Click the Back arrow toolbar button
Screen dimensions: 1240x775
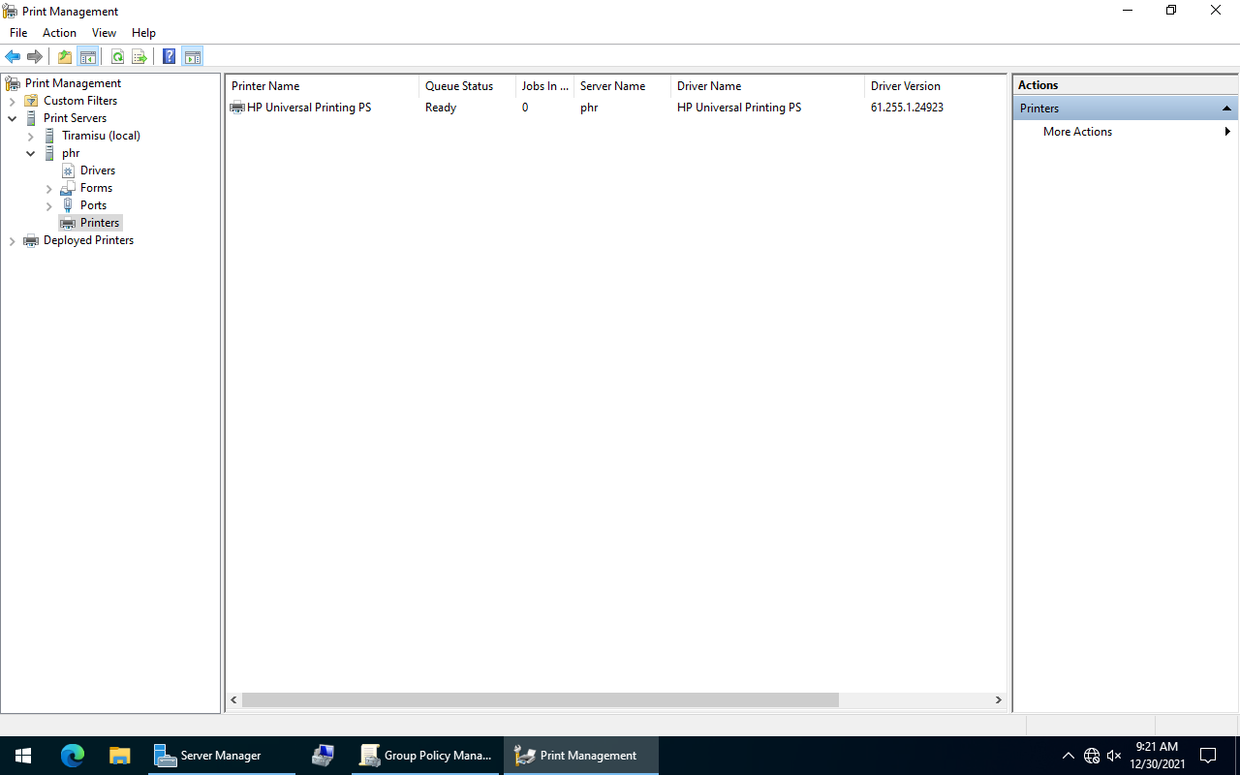[13, 56]
